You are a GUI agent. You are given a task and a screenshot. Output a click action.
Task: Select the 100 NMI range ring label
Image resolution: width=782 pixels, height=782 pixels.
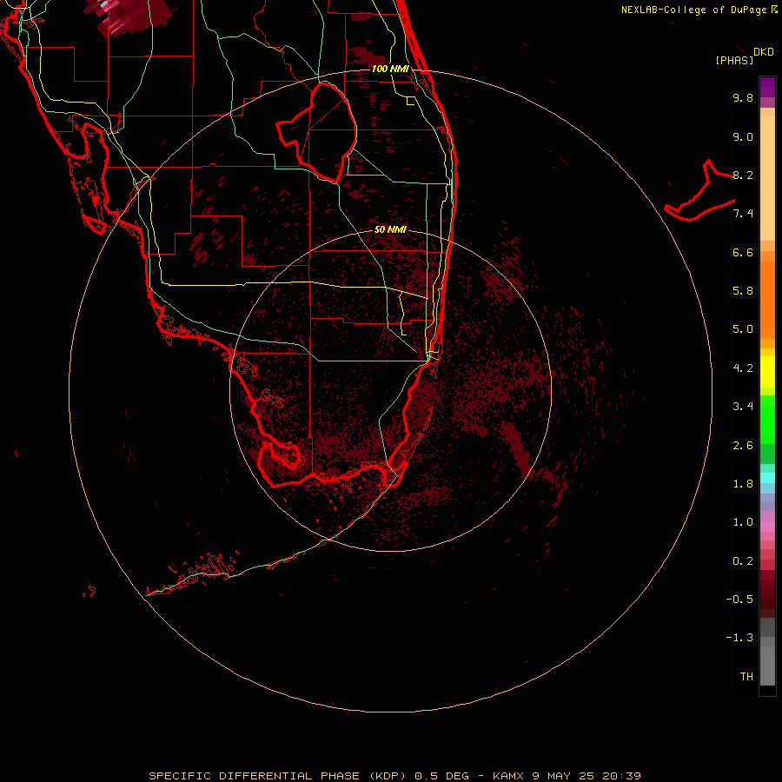390,69
